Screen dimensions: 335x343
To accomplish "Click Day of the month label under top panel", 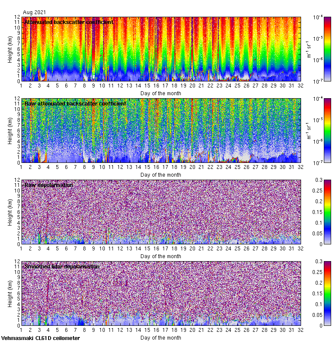I will 161,93.
